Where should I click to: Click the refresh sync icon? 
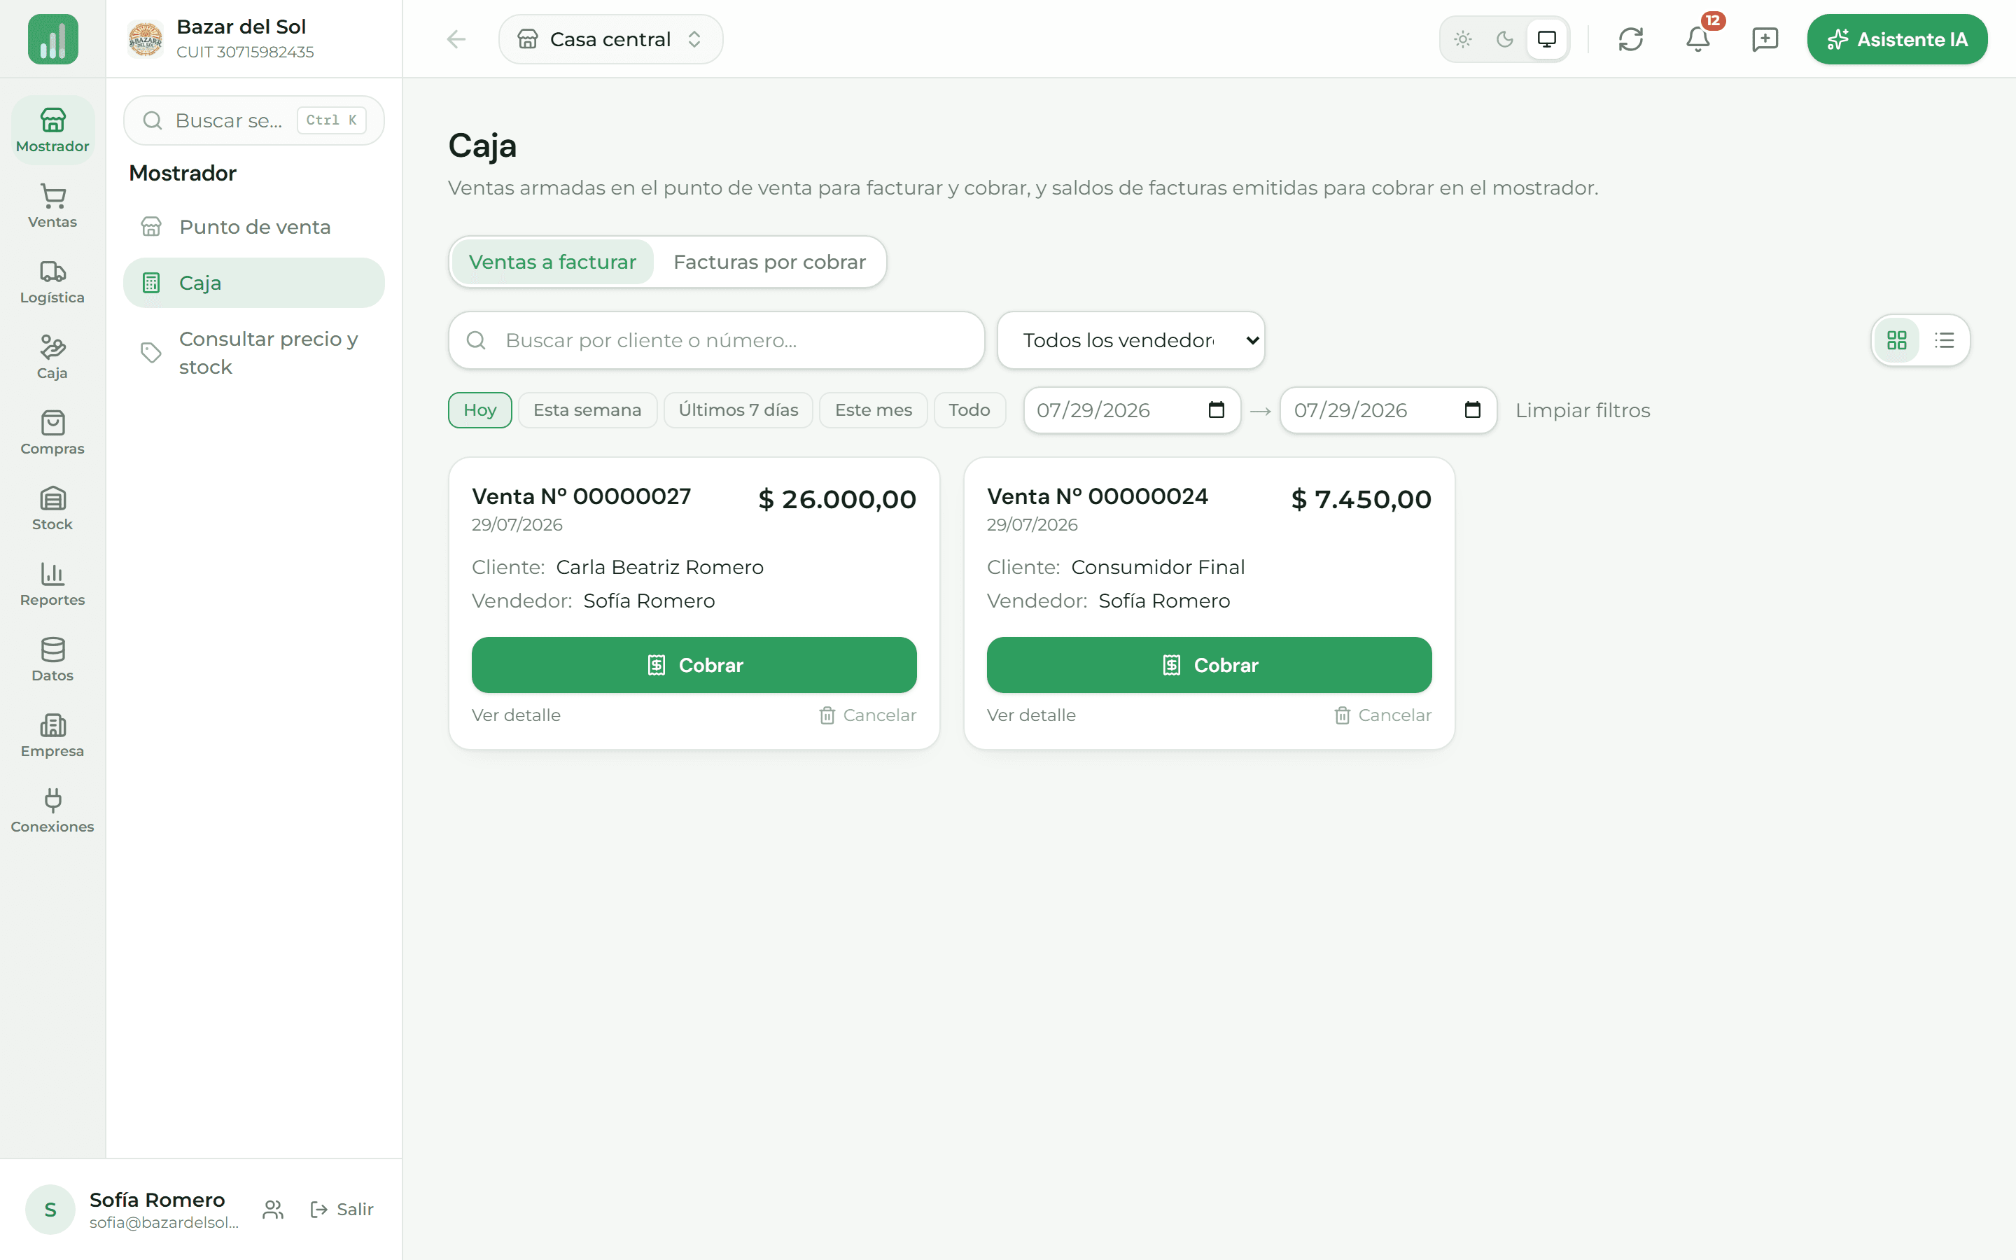(1630, 39)
